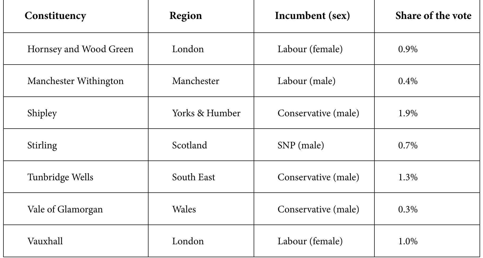
Task: Click the Wales region cell
Action: click(x=184, y=210)
